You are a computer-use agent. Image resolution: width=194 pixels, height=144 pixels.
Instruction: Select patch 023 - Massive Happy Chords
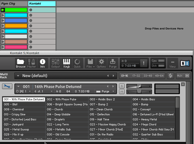[x=110, y=124]
